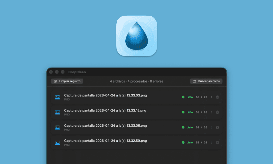The image size is (273, 164).
Task: Click 52 → 20 value in 13.33.05.png row
Action: pos(201,127)
